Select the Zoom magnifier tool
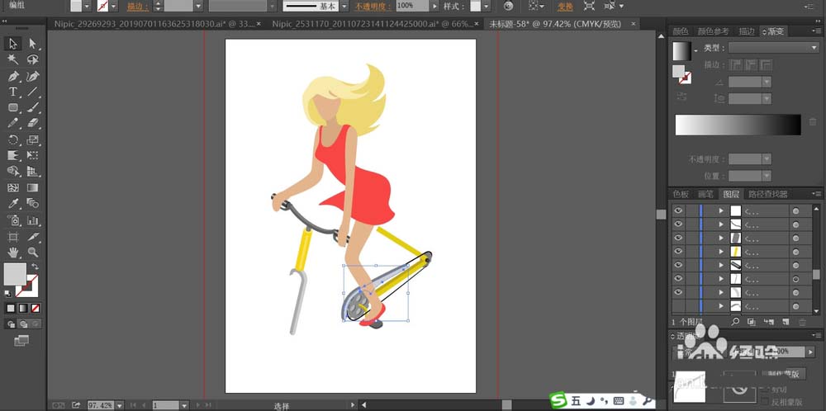This screenshot has width=826, height=411. click(x=33, y=253)
